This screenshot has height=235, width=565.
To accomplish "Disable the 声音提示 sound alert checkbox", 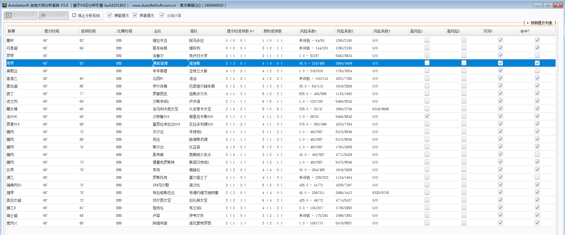I will point(135,15).
